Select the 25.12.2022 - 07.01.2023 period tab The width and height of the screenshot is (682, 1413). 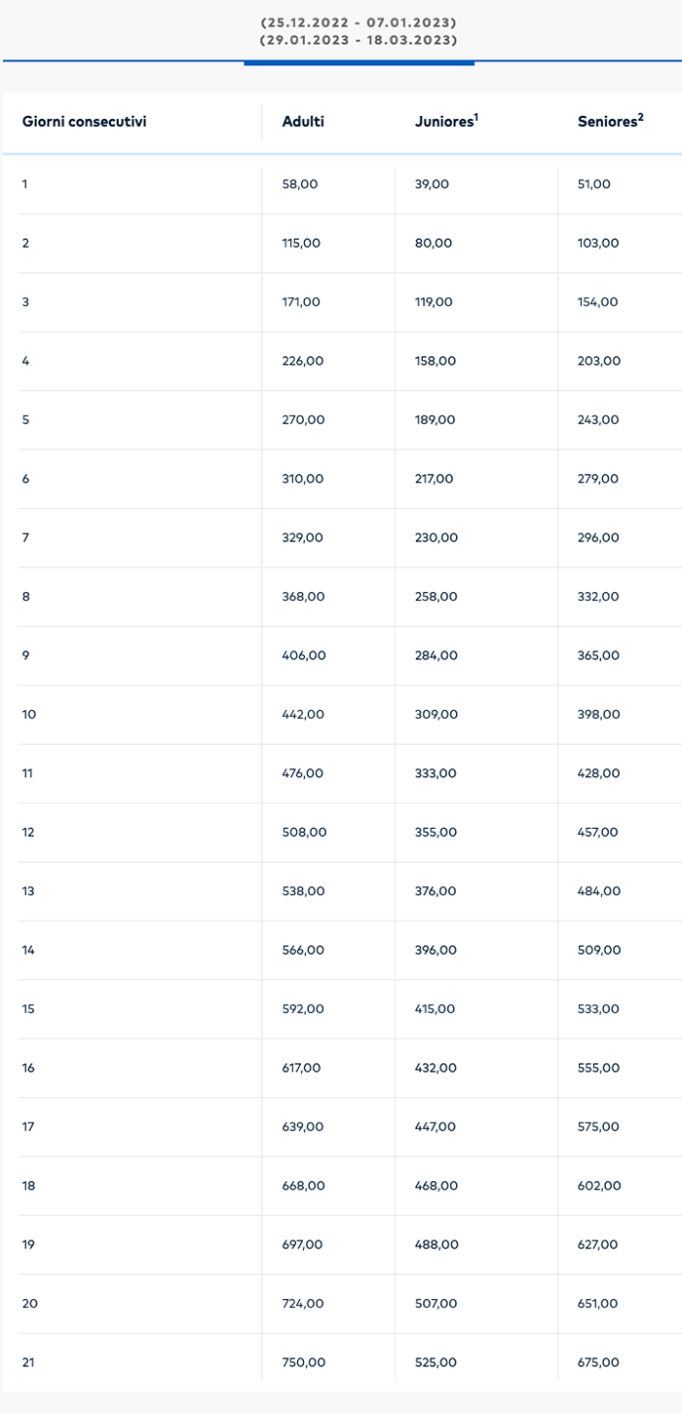pyautogui.click(x=359, y=21)
